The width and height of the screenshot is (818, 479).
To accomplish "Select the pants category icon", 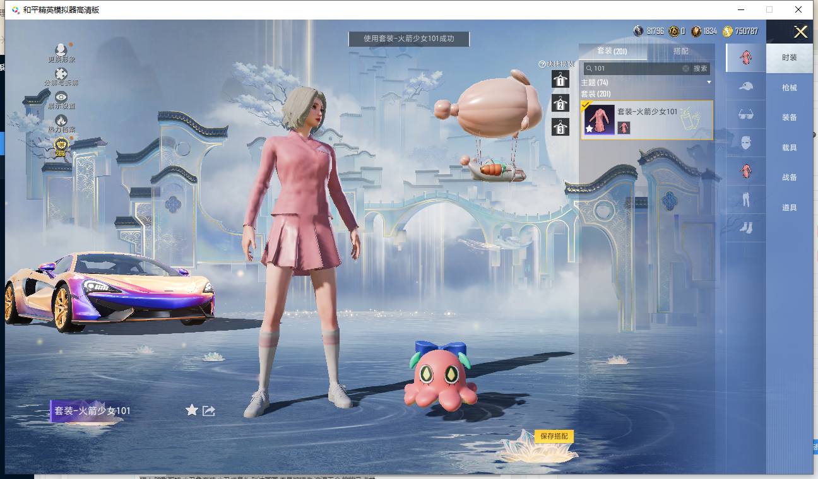I will coord(746,199).
